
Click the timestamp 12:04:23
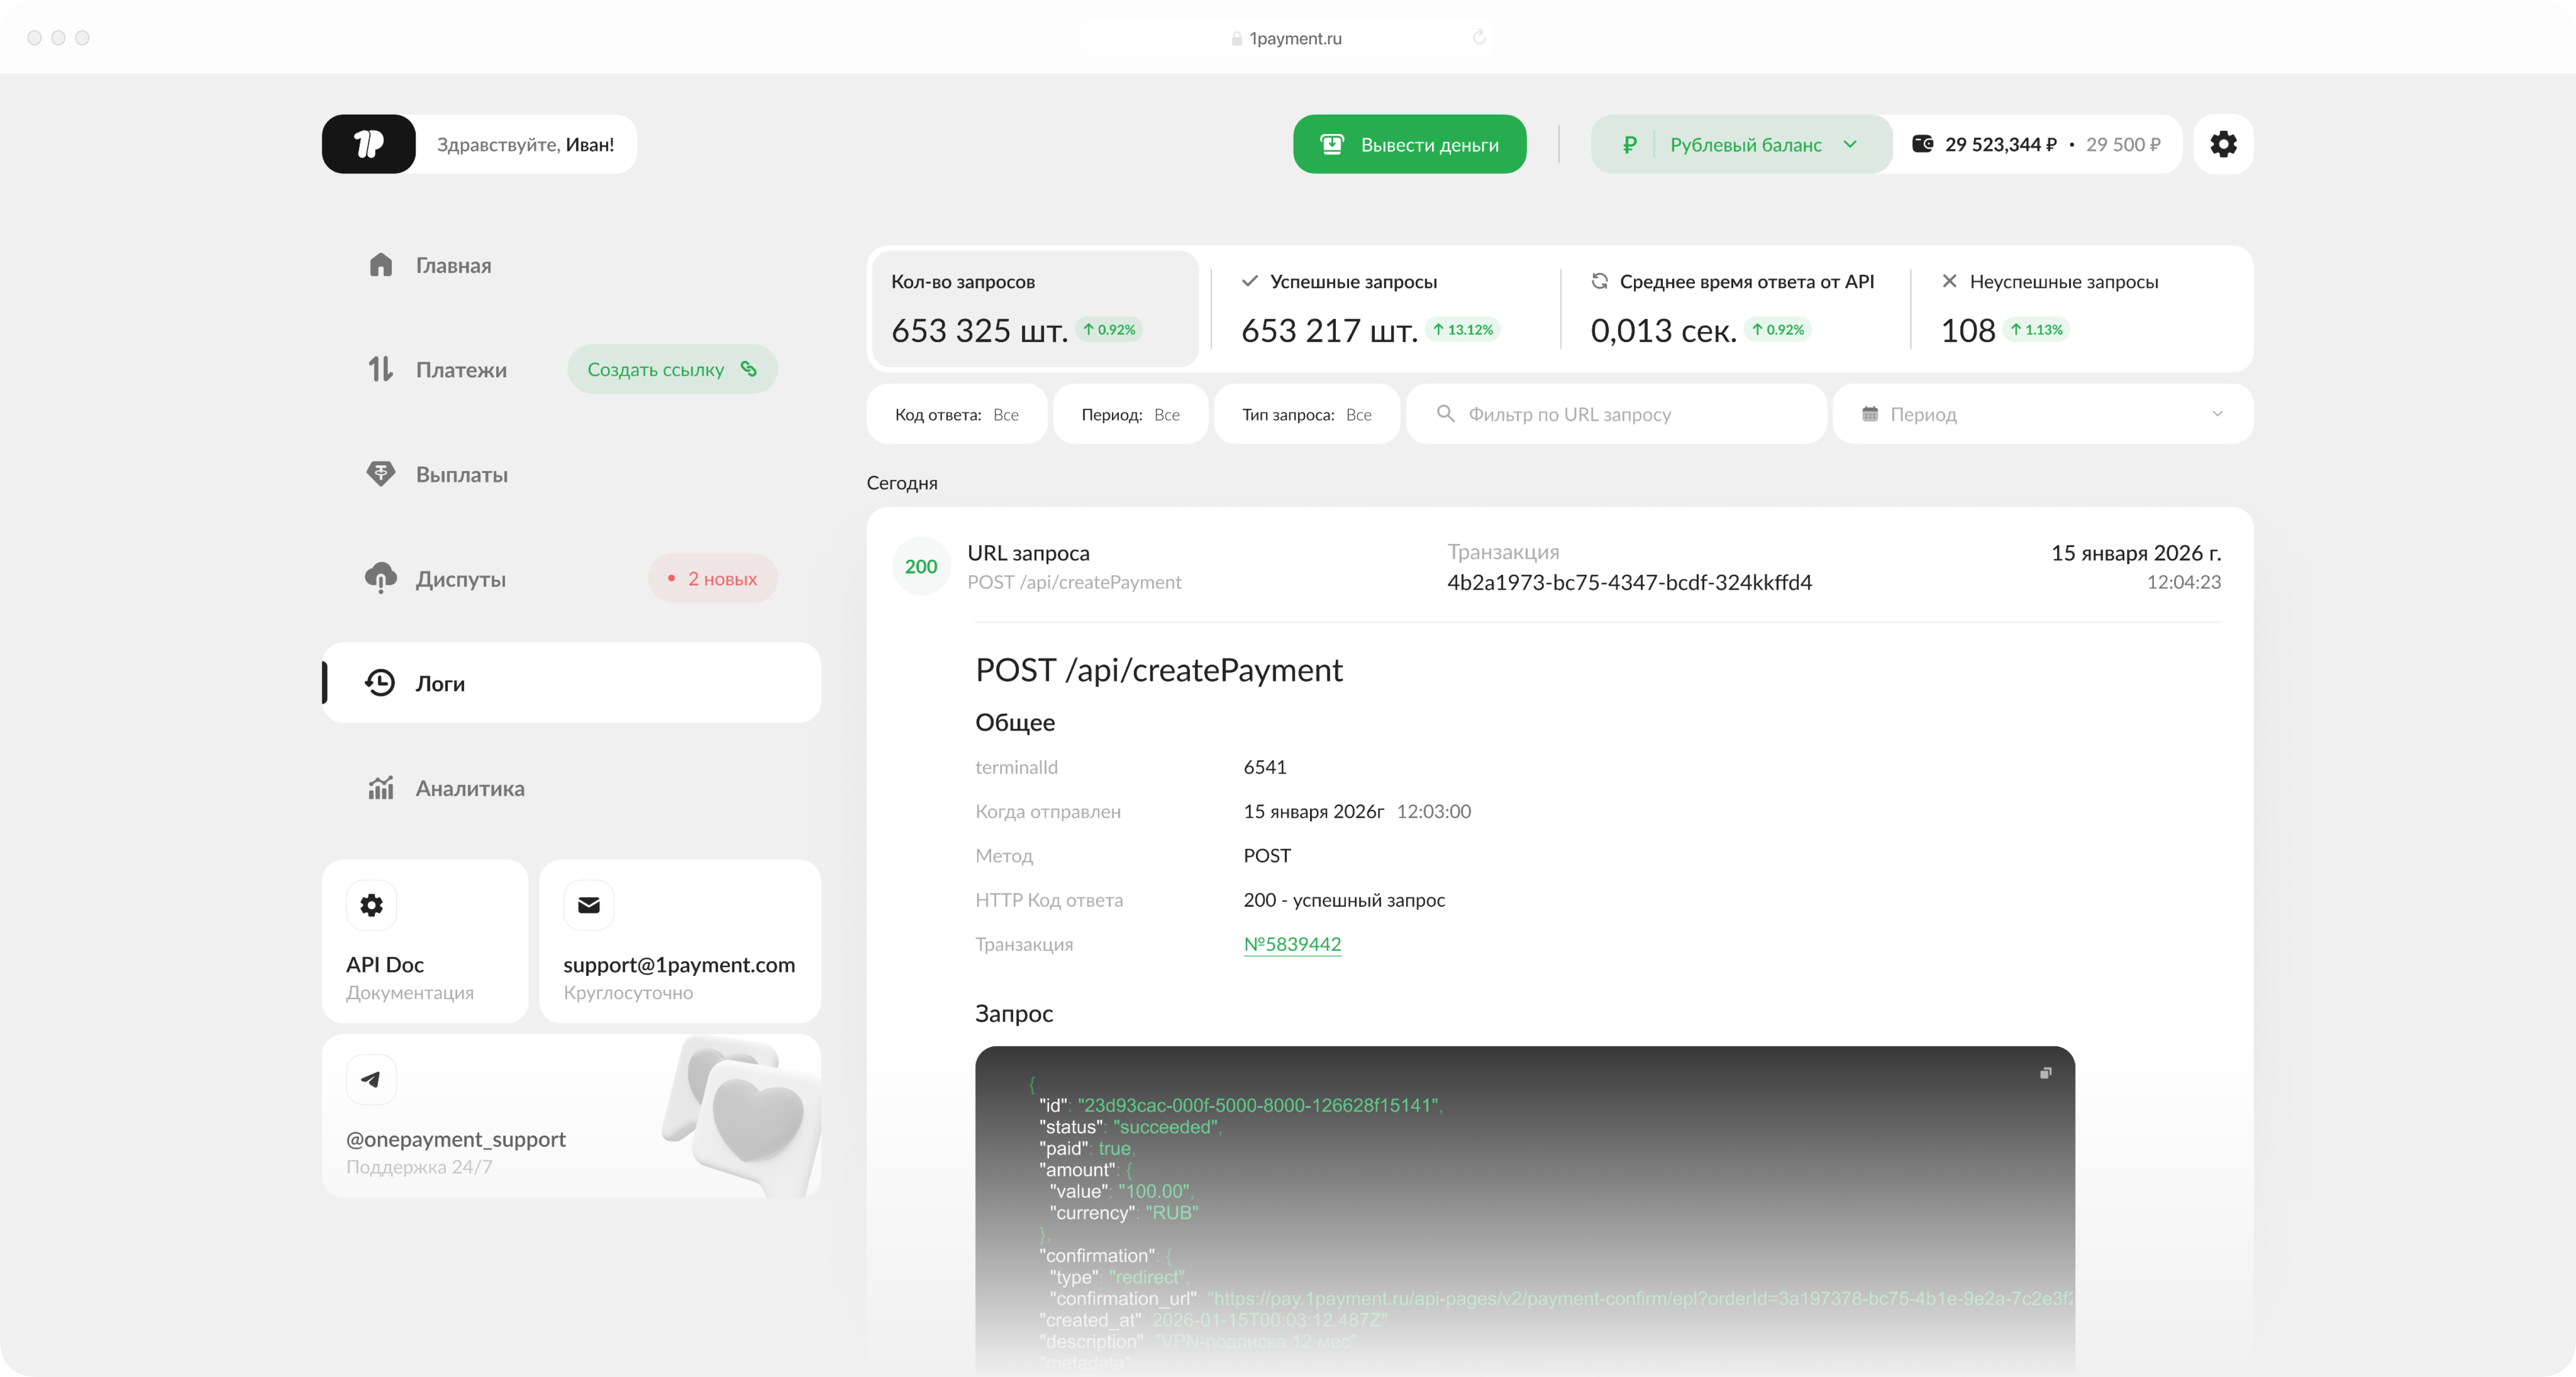2184,582
